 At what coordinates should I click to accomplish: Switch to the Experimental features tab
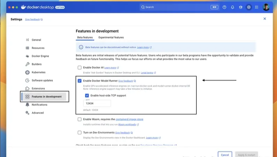(111, 37)
